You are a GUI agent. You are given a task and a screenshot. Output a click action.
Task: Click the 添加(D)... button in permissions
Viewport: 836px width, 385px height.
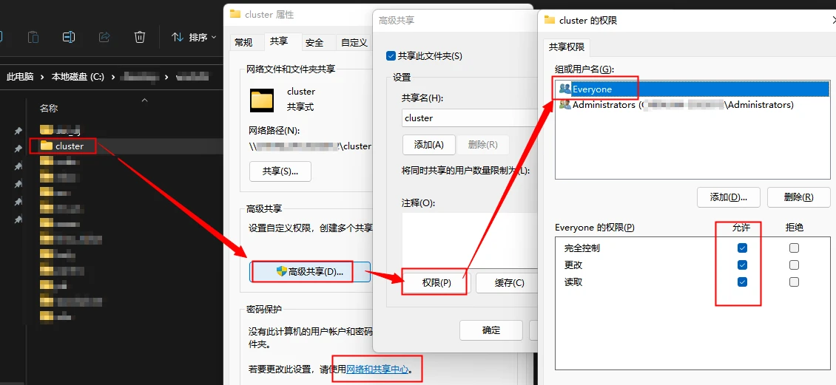pos(728,197)
